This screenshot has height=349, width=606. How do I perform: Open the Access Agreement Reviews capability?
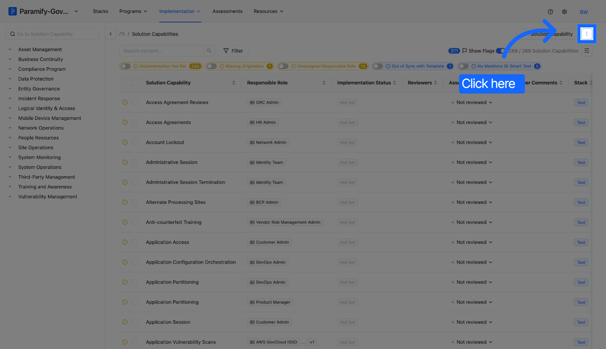coord(177,102)
